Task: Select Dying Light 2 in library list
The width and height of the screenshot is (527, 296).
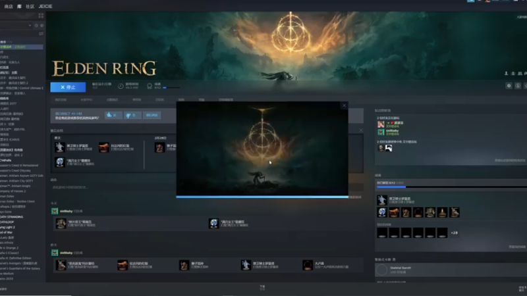Action: (x=7, y=227)
